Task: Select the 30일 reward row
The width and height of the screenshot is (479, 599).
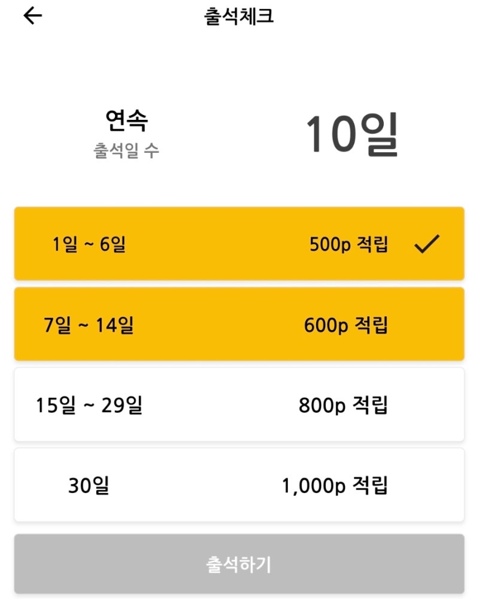Action: (239, 485)
